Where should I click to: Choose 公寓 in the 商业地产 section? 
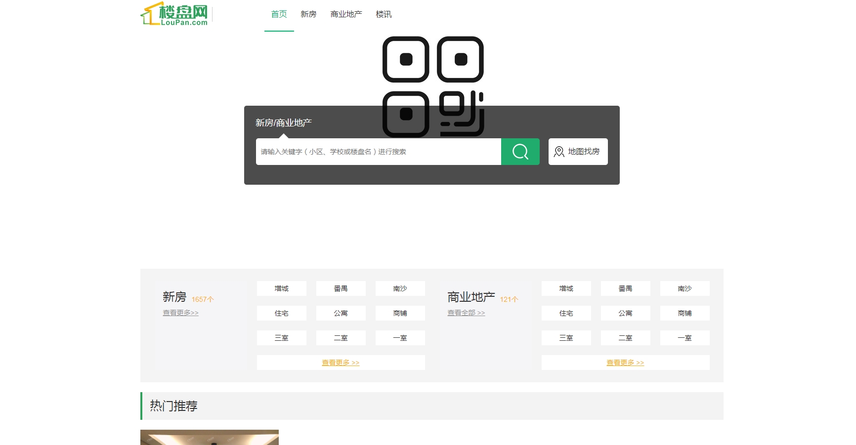point(626,313)
